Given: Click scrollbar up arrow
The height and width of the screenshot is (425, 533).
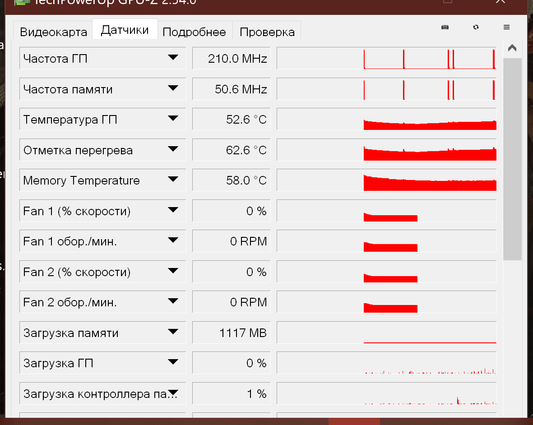Looking at the screenshot, I should [512, 48].
